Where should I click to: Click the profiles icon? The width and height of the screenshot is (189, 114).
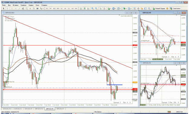coord(129,8)
